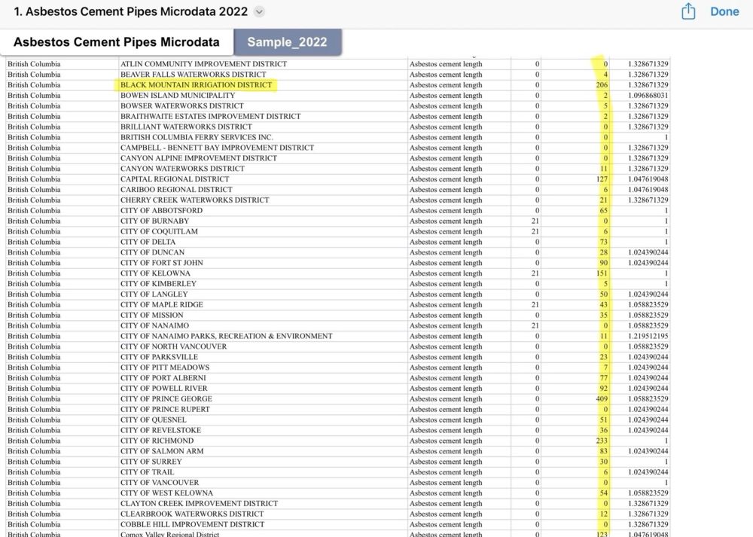Click CITY OF PITT MEADOWS cell

tap(263, 368)
